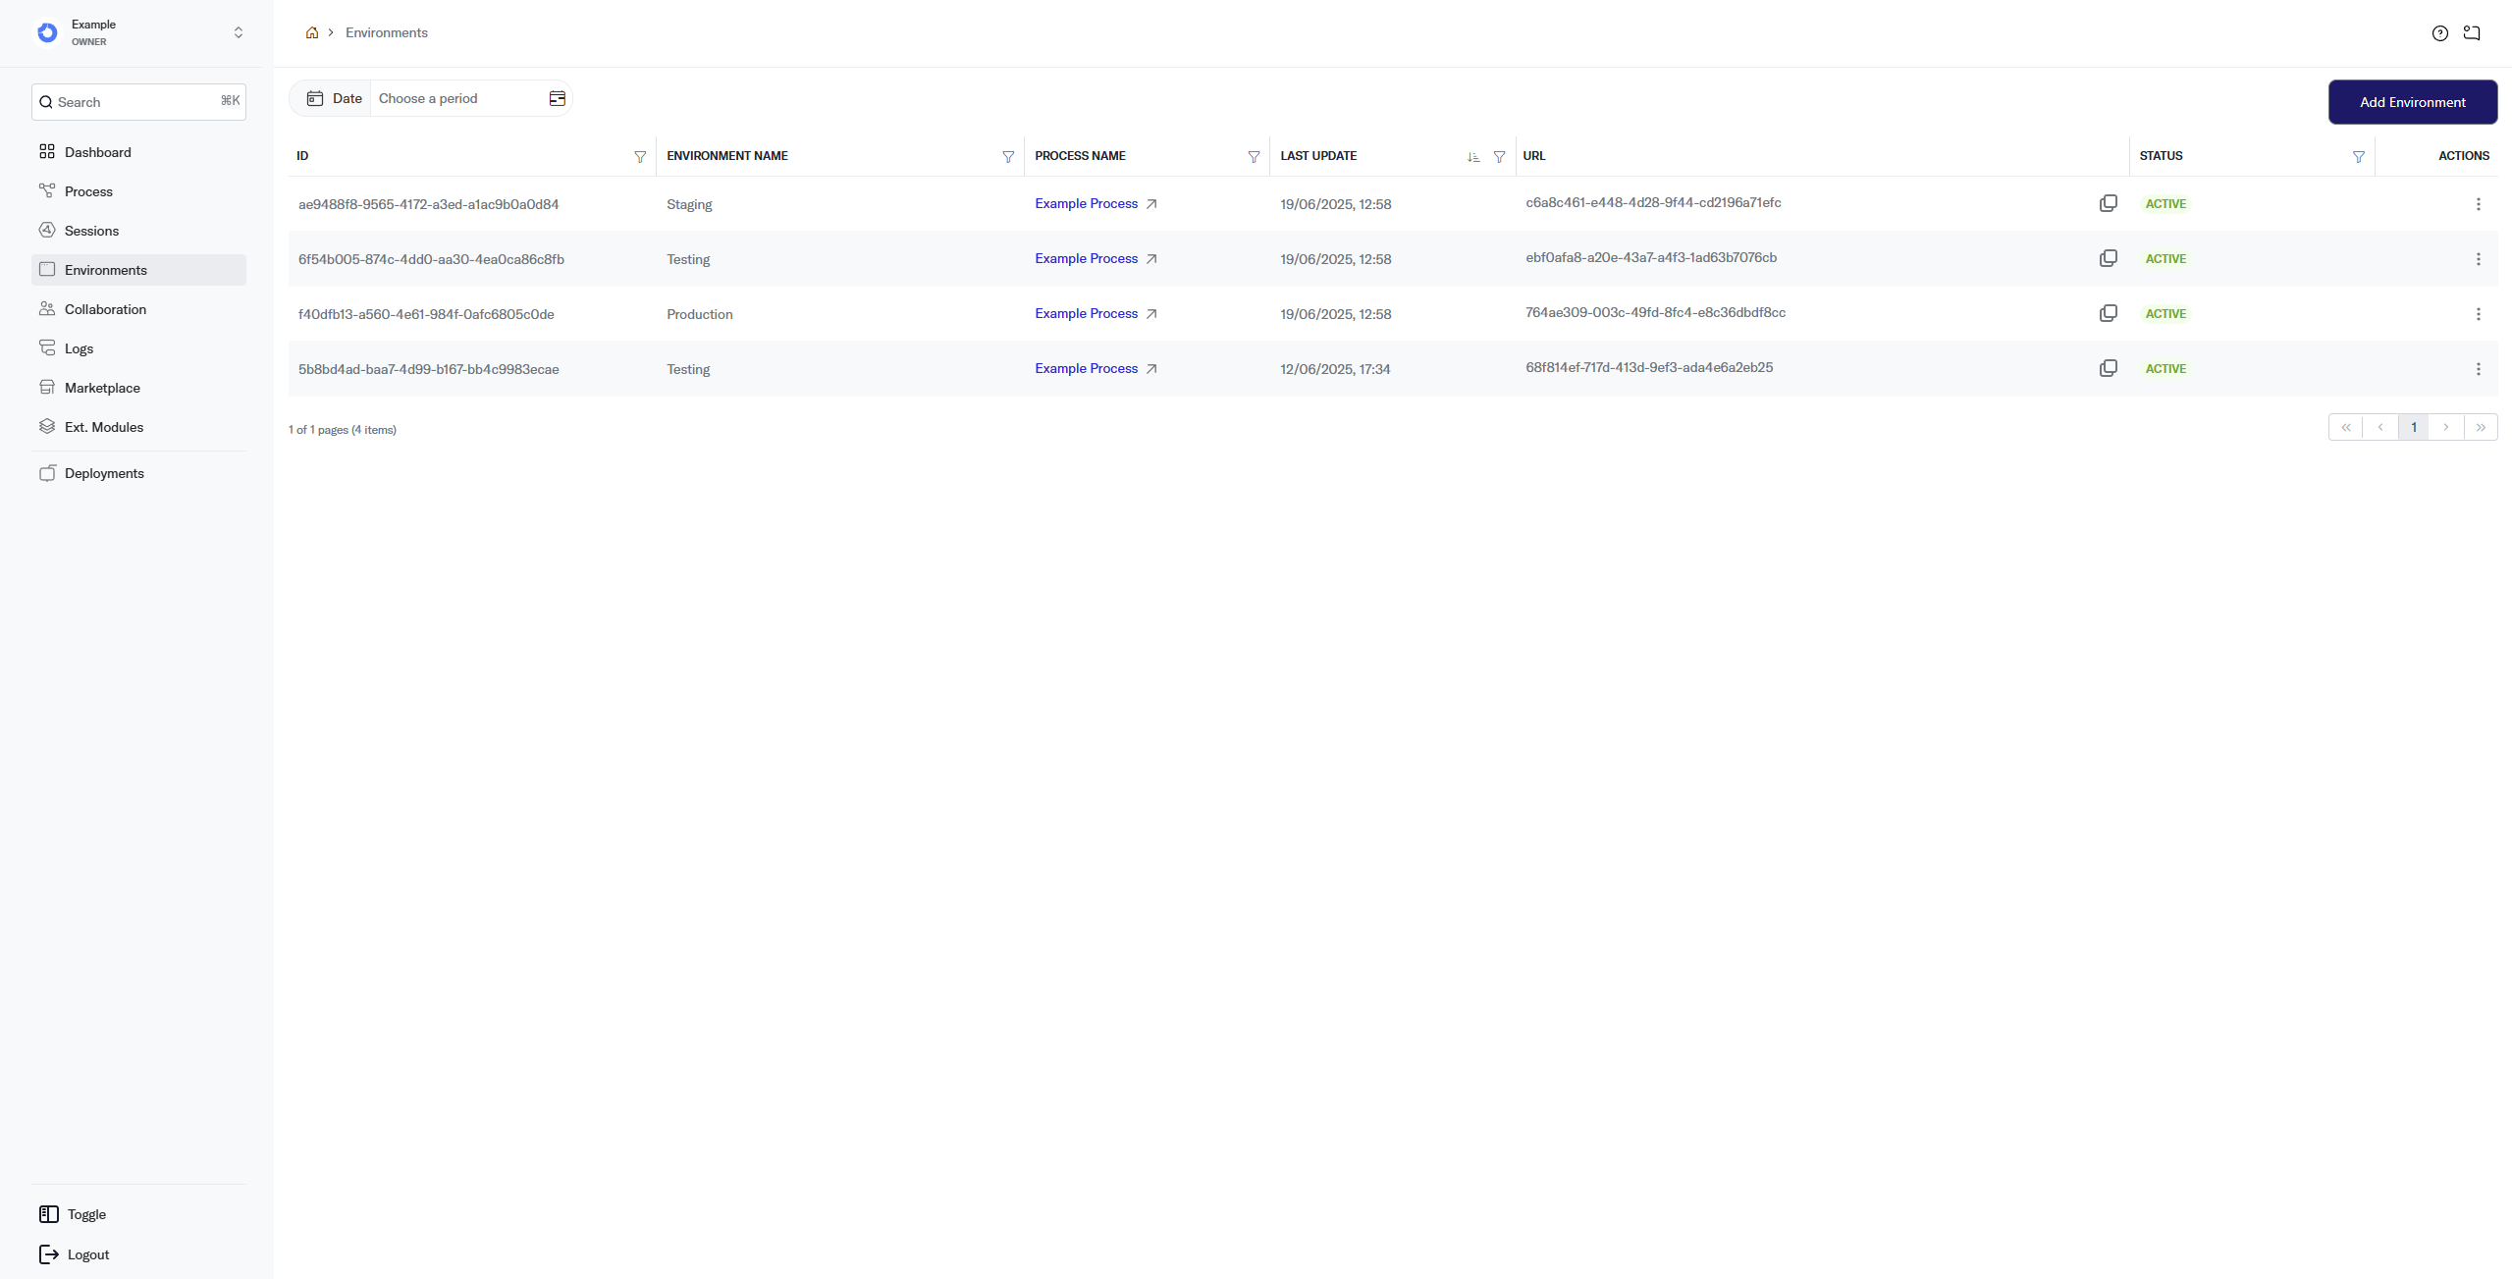This screenshot has width=2512, height=1279.
Task: Go to next page
Action: click(x=2446, y=427)
